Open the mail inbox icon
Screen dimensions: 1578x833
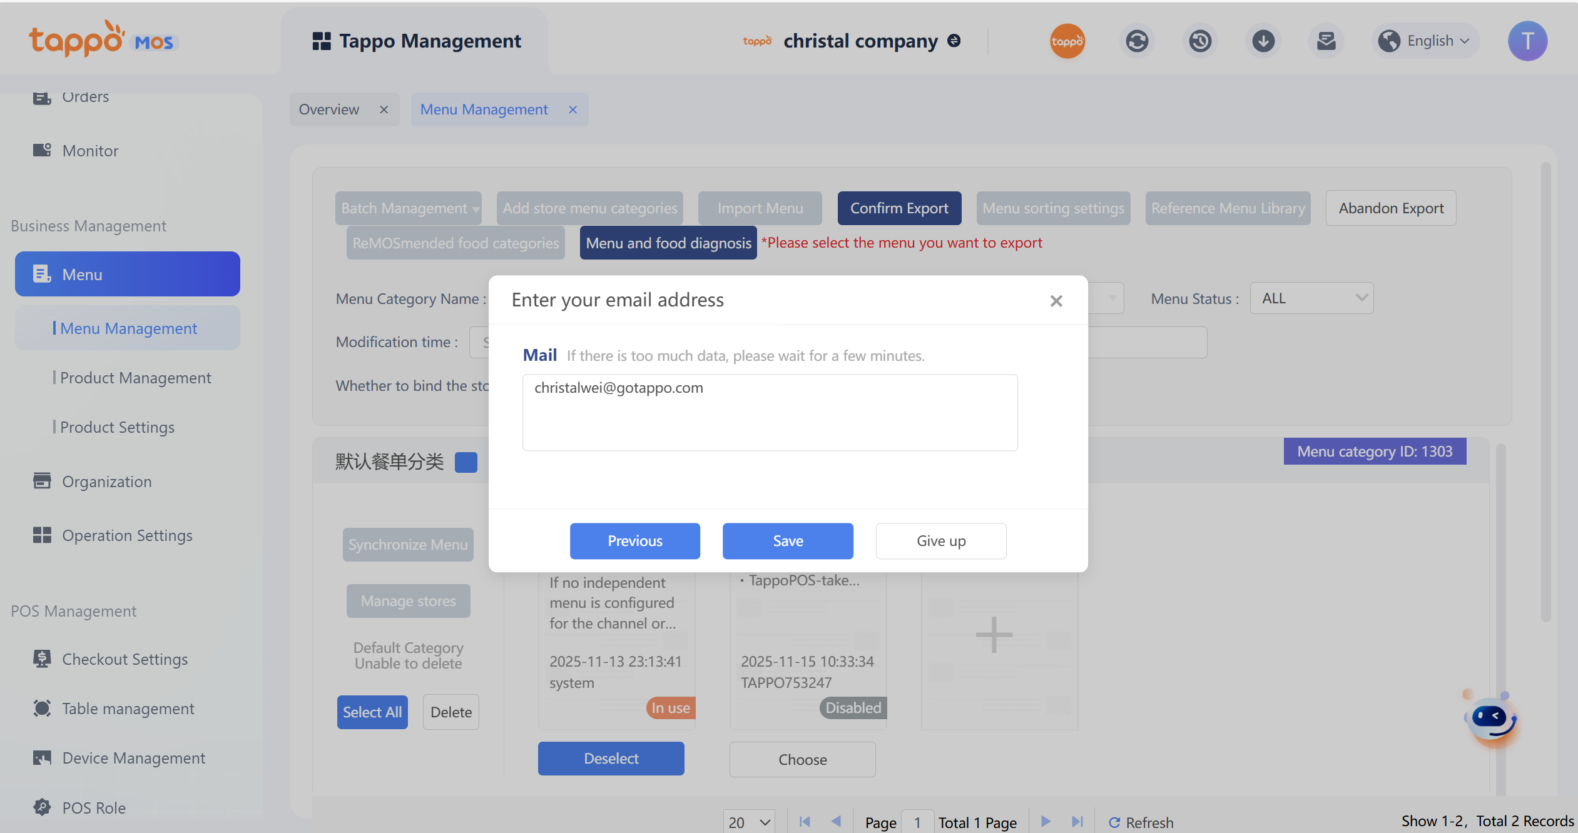click(1326, 41)
